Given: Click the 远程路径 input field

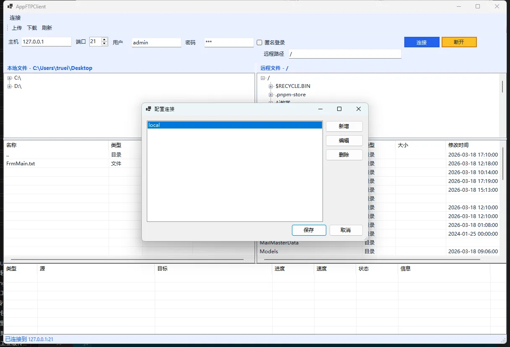Looking at the screenshot, I should coord(345,54).
